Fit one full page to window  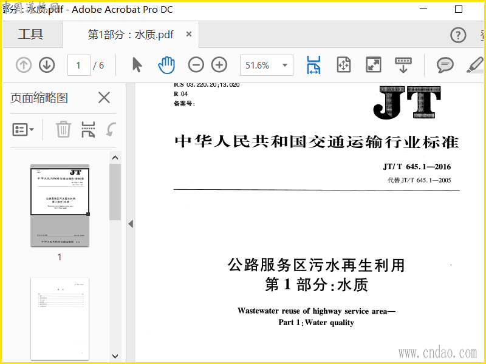344,65
